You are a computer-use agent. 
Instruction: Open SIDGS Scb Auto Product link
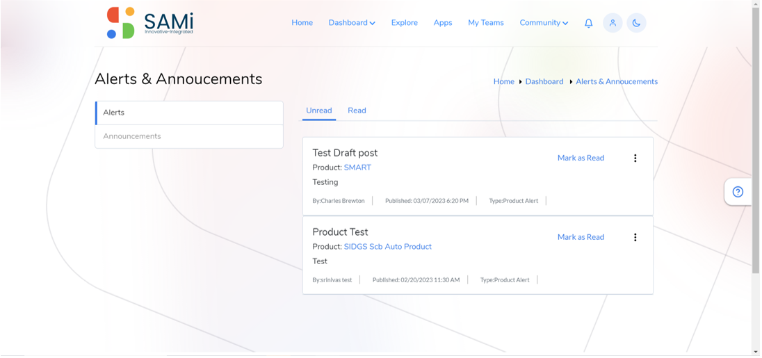click(x=388, y=247)
